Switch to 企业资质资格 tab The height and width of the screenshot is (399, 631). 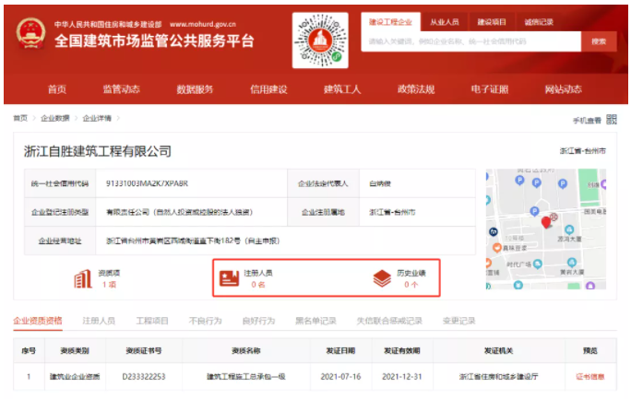click(38, 321)
